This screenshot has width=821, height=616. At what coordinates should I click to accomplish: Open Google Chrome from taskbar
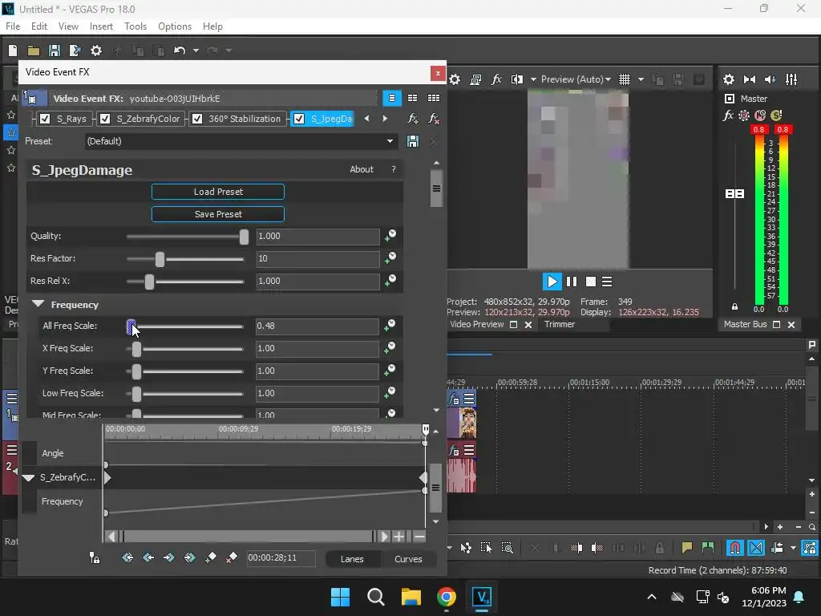point(446,597)
